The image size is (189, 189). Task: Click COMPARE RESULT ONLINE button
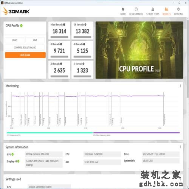(25, 48)
